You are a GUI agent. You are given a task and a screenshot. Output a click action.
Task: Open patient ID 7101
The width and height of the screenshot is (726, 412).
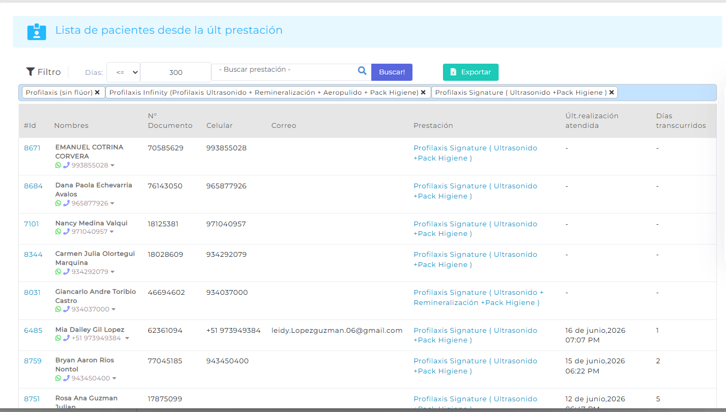point(32,224)
